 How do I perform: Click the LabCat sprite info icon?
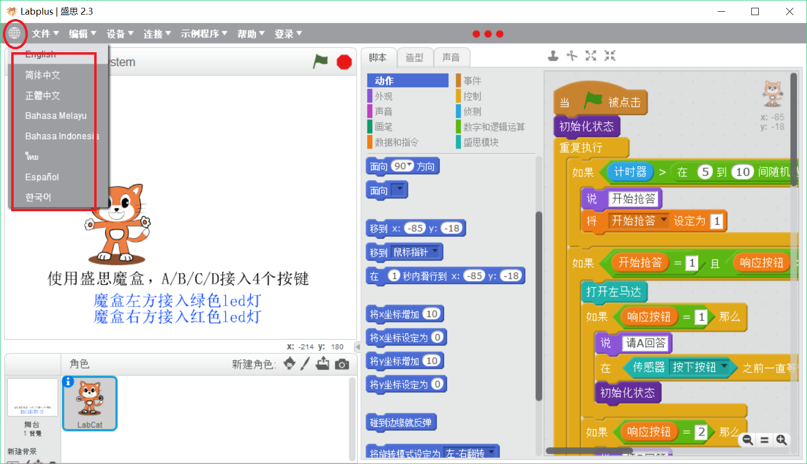click(68, 382)
